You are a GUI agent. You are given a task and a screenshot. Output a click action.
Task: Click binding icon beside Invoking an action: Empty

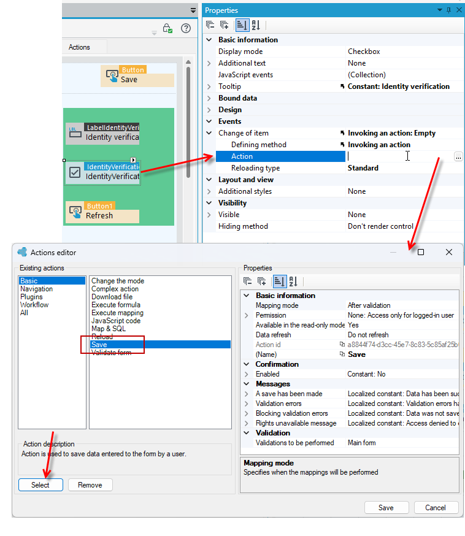[342, 133]
